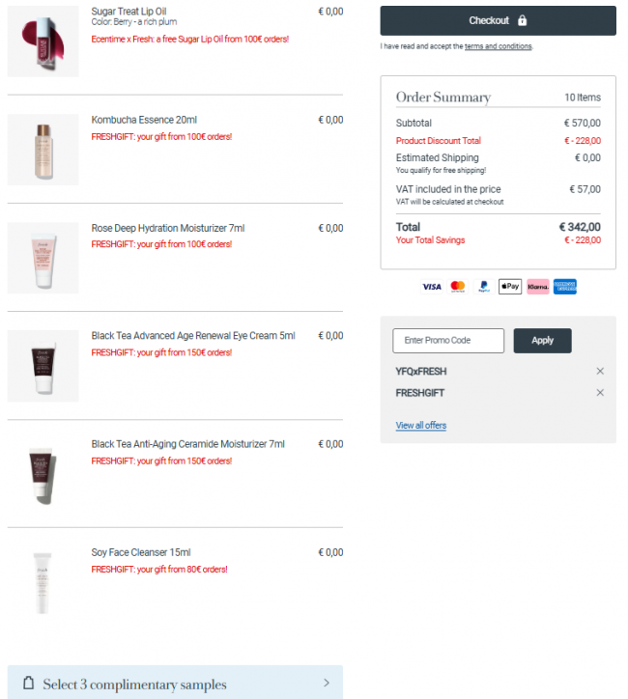This screenshot has height=699, width=628.
Task: Click the Mastercard payment icon
Action: coord(458,287)
